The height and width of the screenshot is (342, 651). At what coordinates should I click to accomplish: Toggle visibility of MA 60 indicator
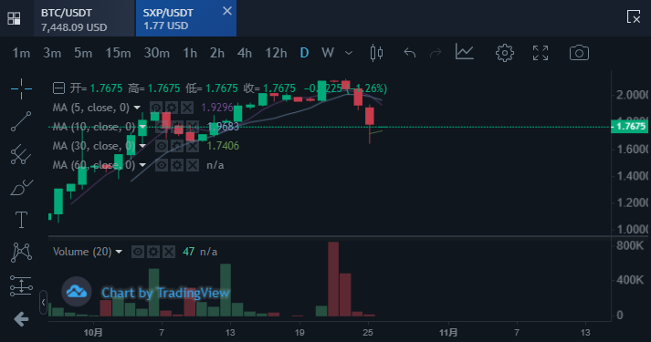[x=161, y=165]
